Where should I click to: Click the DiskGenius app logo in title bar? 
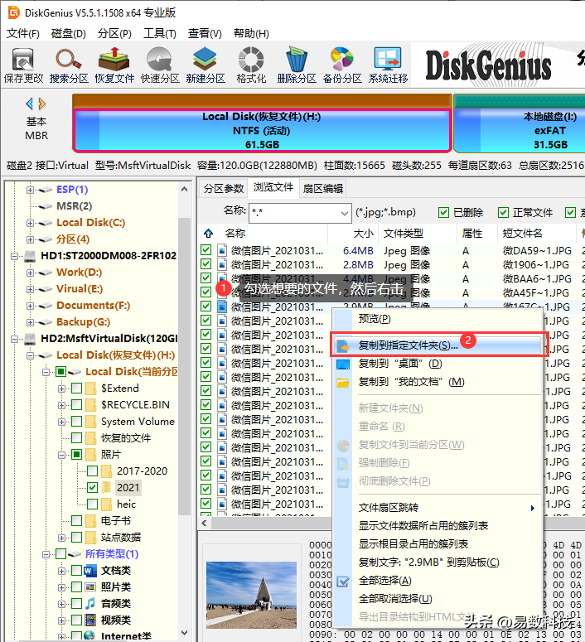click(x=13, y=12)
